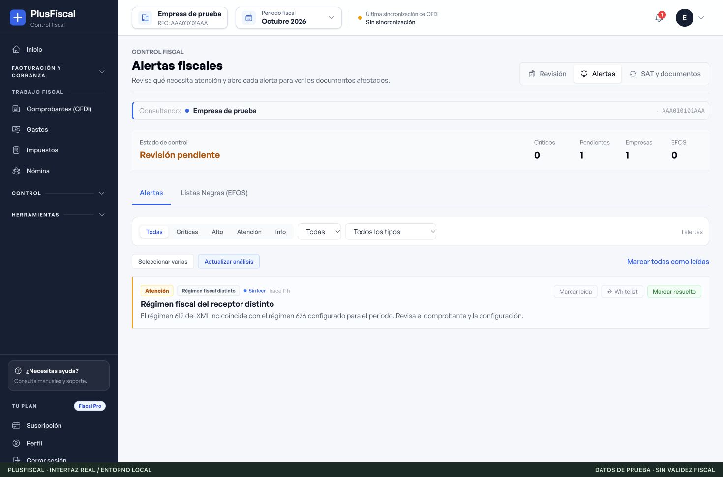Click Marcar resuelto button
Viewport: 723px width, 477px height.
(674, 292)
